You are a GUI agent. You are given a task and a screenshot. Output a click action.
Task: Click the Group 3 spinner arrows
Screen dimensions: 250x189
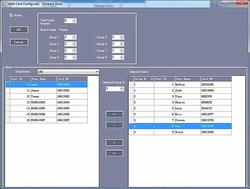pos(74,51)
